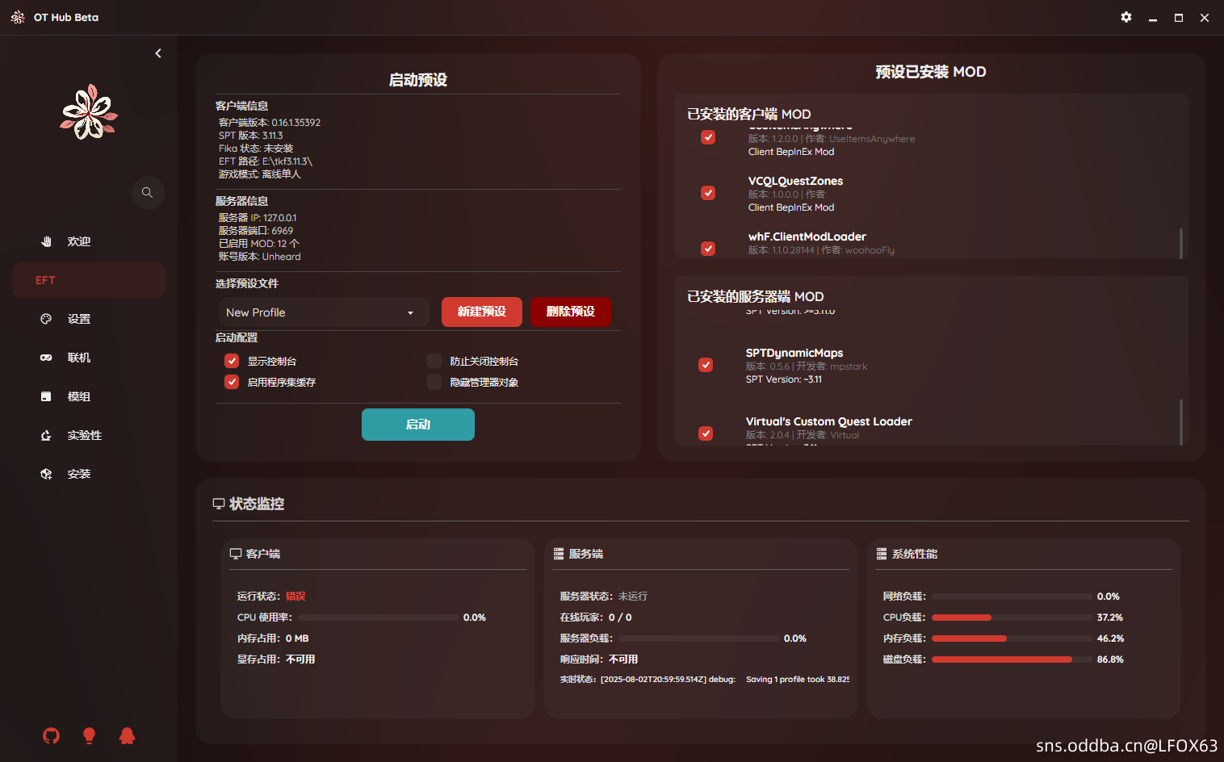
Task: Click the VCQLQuestZones mod name
Action: pyautogui.click(x=795, y=181)
